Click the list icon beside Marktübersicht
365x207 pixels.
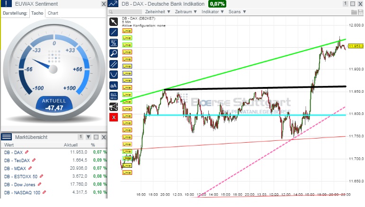pos(6,137)
